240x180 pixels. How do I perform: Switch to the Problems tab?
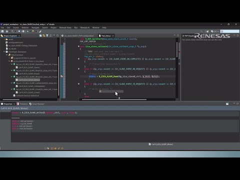click(22, 104)
